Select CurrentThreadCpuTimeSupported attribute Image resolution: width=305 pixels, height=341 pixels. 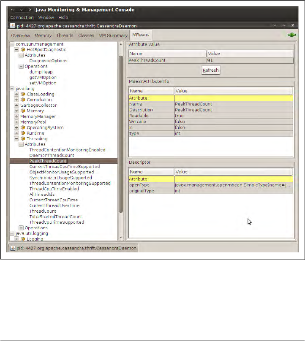pos(65,167)
